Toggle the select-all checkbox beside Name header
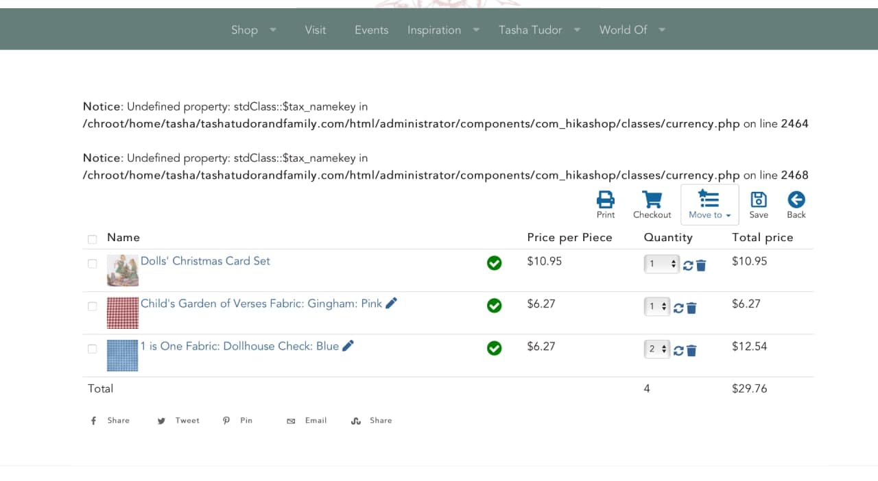878x481 pixels. click(93, 239)
